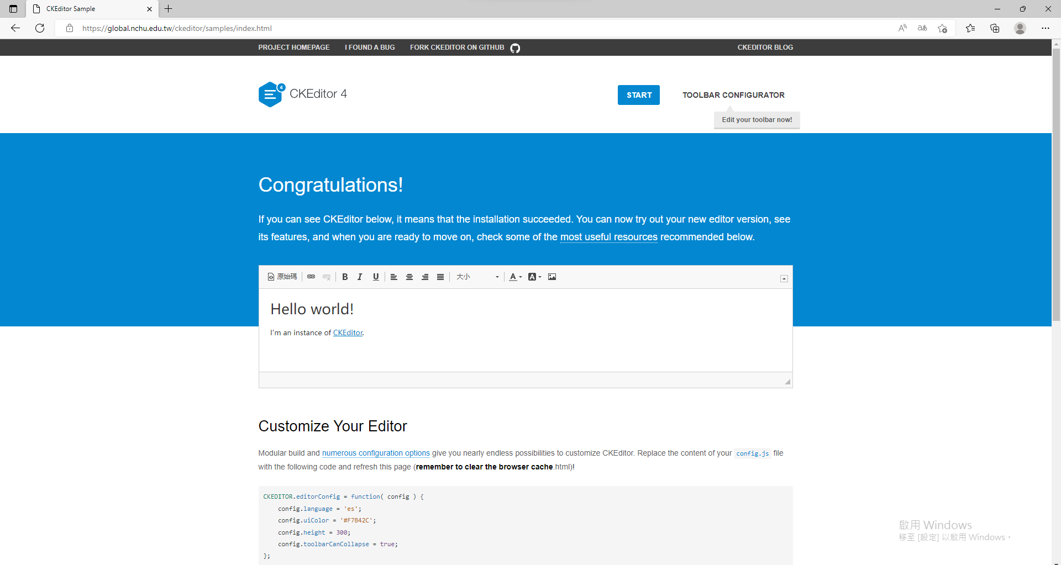The width and height of the screenshot is (1061, 565).
Task: Click the config.uiColor code line
Action: click(327, 520)
